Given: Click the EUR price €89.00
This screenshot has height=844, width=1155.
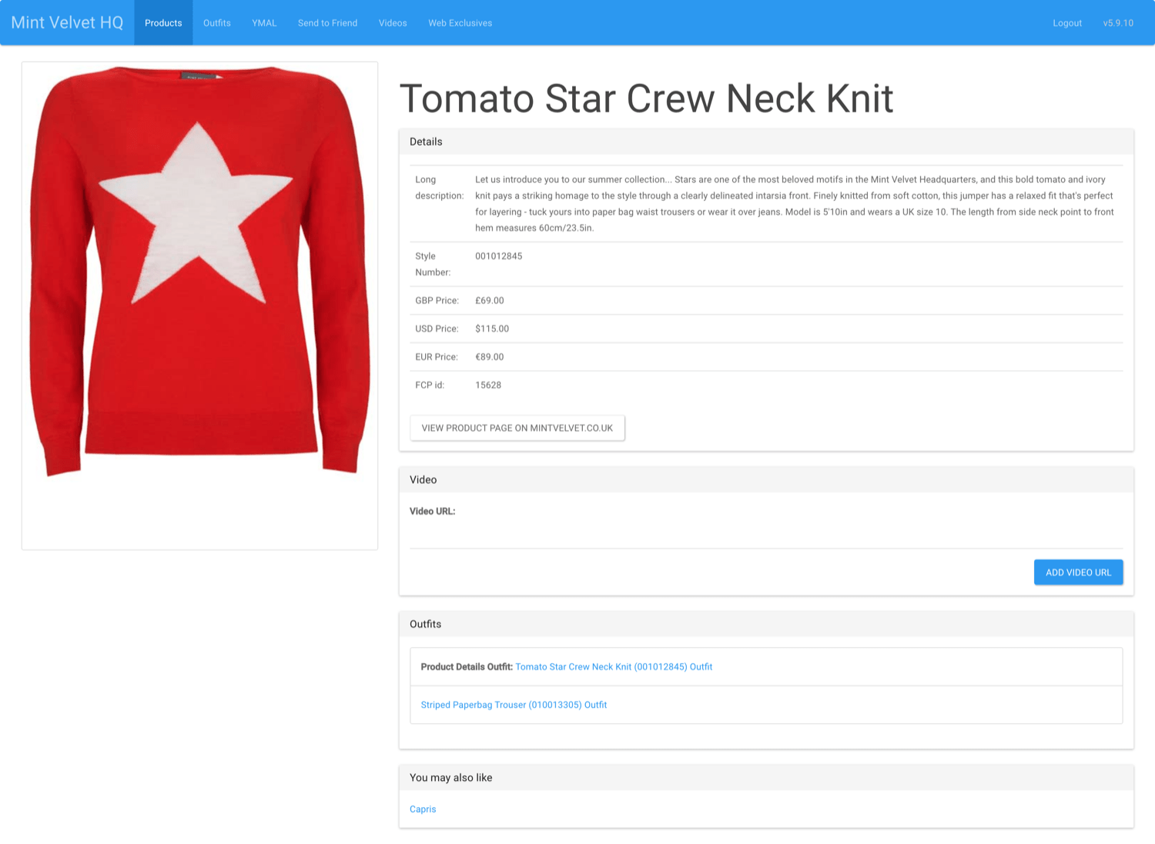Looking at the screenshot, I should coord(490,357).
